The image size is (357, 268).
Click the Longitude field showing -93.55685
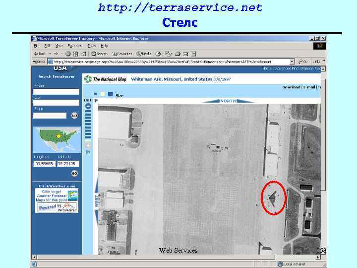click(x=44, y=164)
